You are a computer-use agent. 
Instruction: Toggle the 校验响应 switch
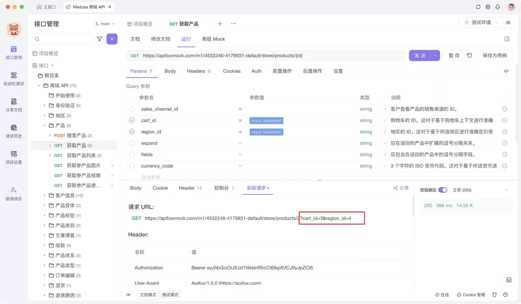click(442, 190)
